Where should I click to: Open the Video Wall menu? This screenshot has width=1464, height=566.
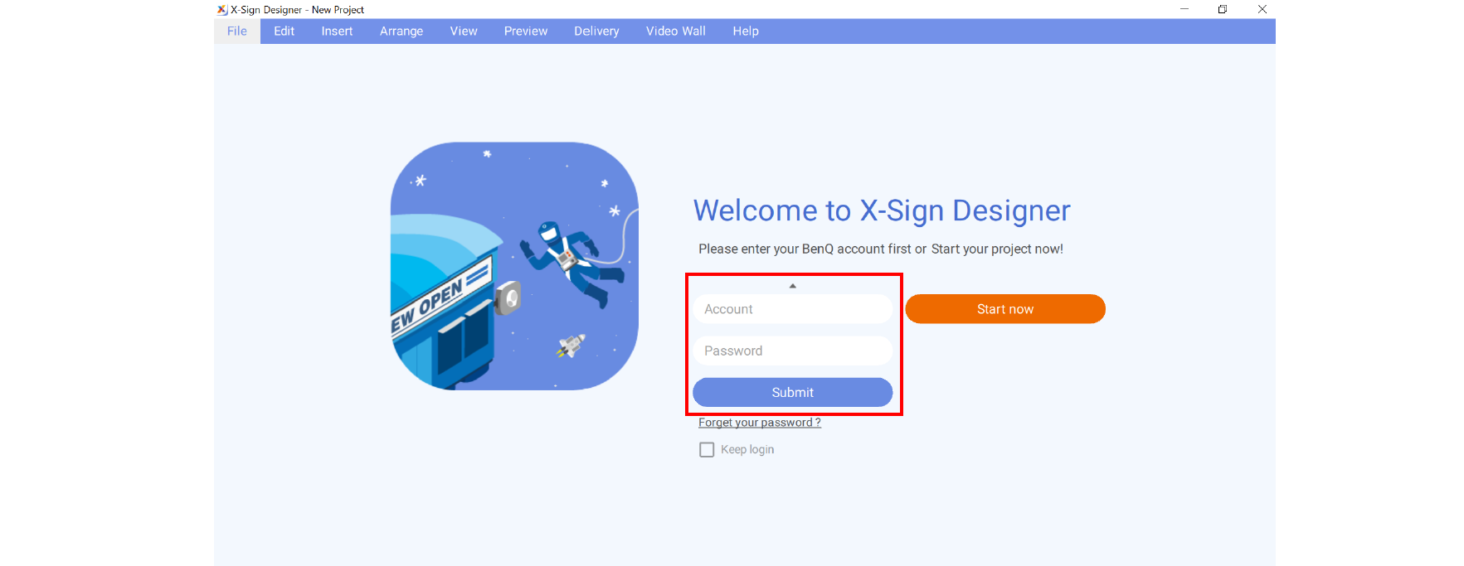coord(675,31)
